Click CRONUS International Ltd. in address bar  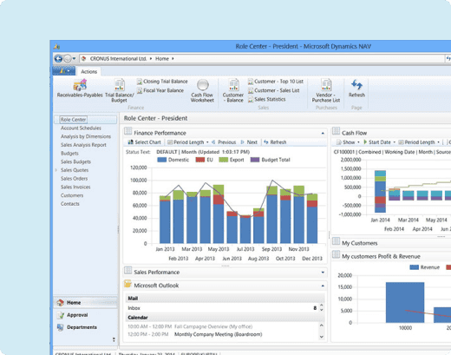click(x=118, y=59)
